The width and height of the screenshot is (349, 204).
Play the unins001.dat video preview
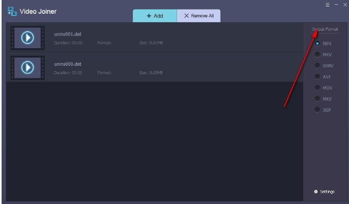click(x=28, y=38)
